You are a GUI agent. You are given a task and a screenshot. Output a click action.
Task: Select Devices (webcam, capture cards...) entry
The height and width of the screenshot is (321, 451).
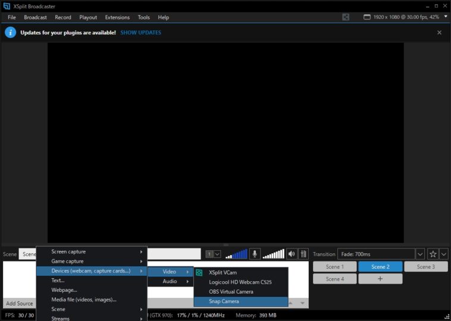(x=92, y=271)
